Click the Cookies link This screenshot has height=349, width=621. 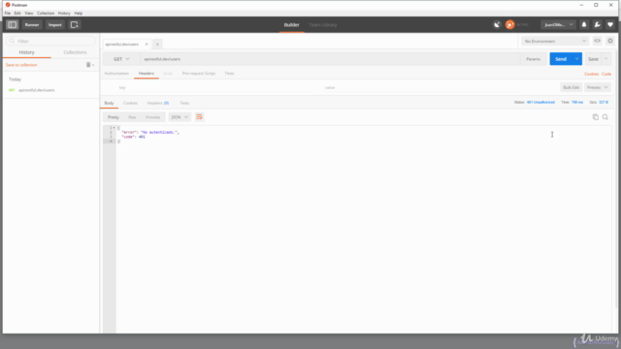coord(591,74)
